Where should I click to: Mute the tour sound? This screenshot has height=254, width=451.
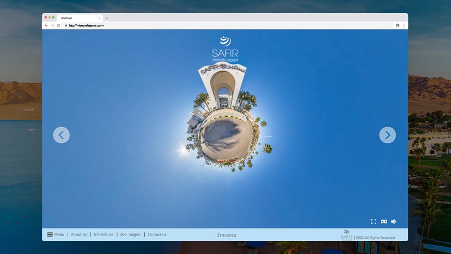(394, 221)
